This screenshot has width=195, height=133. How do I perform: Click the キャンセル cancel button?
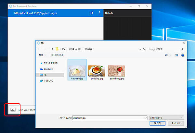coord(176,123)
